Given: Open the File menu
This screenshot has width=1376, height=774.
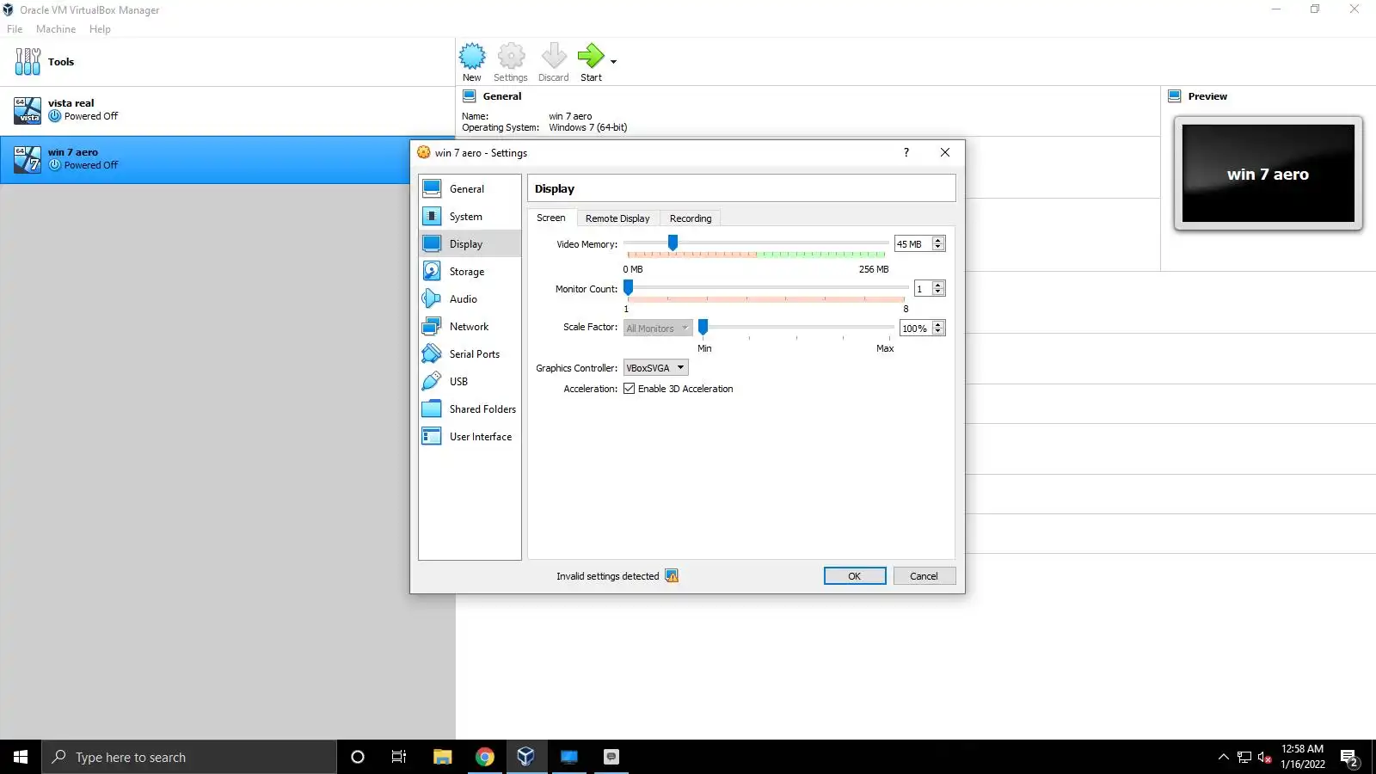Looking at the screenshot, I should (x=15, y=29).
